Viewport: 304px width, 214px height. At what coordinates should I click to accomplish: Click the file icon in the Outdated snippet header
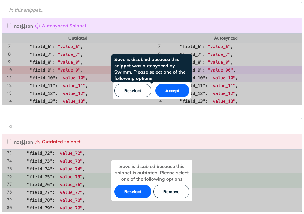point(9,142)
